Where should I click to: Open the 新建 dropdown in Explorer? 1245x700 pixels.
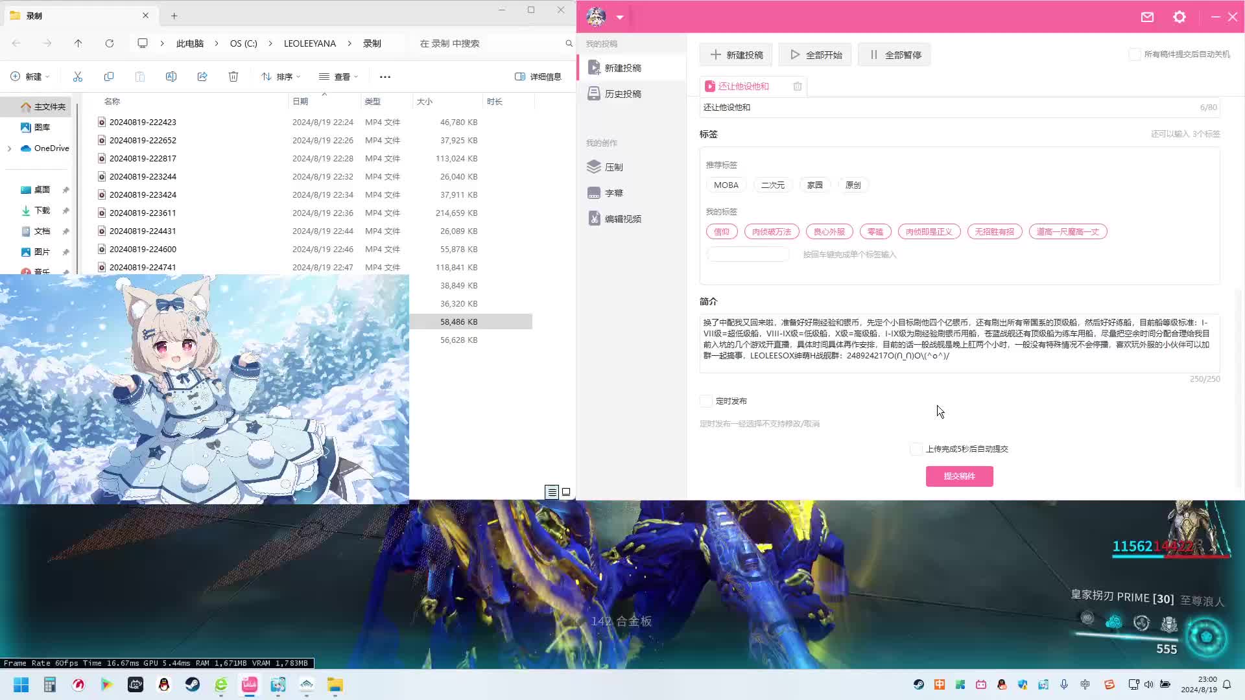(x=30, y=76)
